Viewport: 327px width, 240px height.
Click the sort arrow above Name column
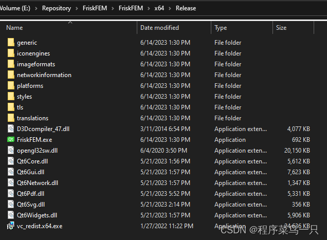[x=70, y=22]
